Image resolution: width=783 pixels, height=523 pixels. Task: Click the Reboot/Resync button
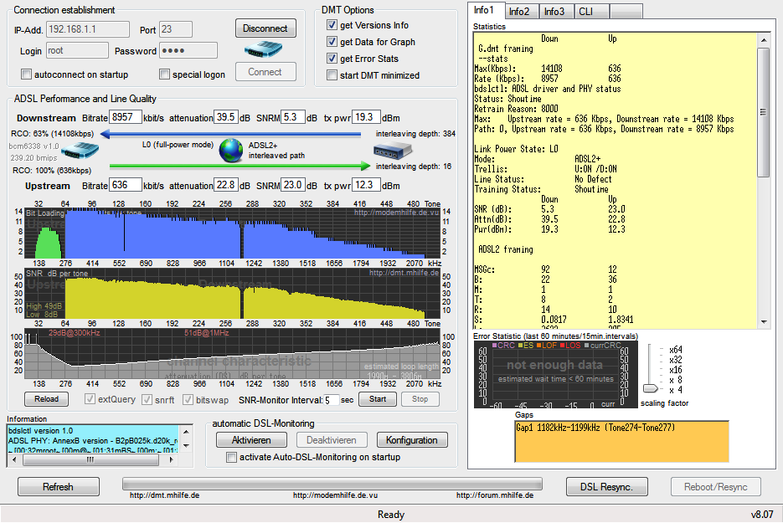click(716, 486)
